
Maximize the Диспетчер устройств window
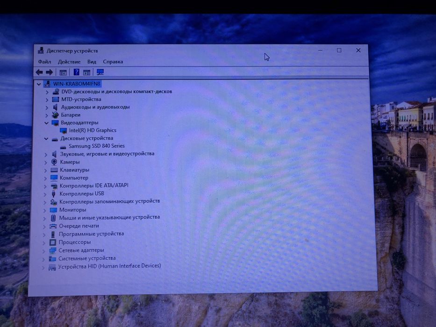(339, 50)
